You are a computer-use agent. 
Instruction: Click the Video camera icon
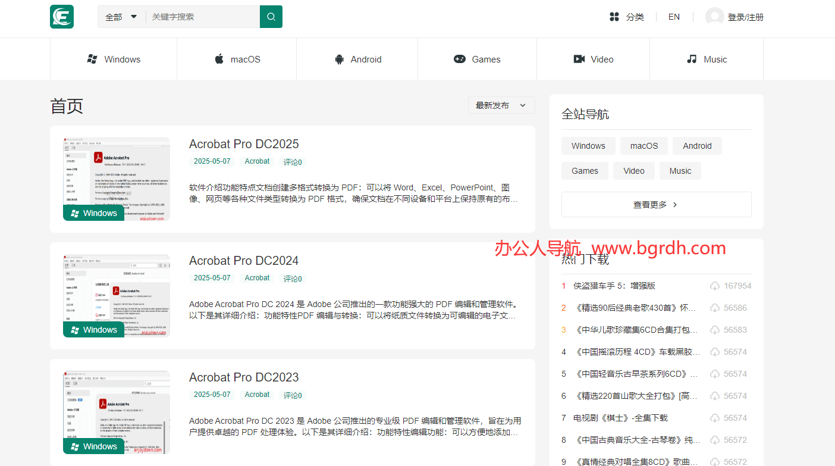click(579, 60)
